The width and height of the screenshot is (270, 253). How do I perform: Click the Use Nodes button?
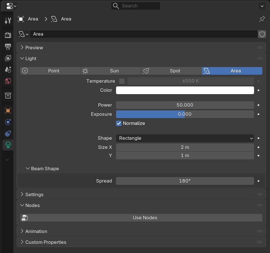click(x=145, y=218)
